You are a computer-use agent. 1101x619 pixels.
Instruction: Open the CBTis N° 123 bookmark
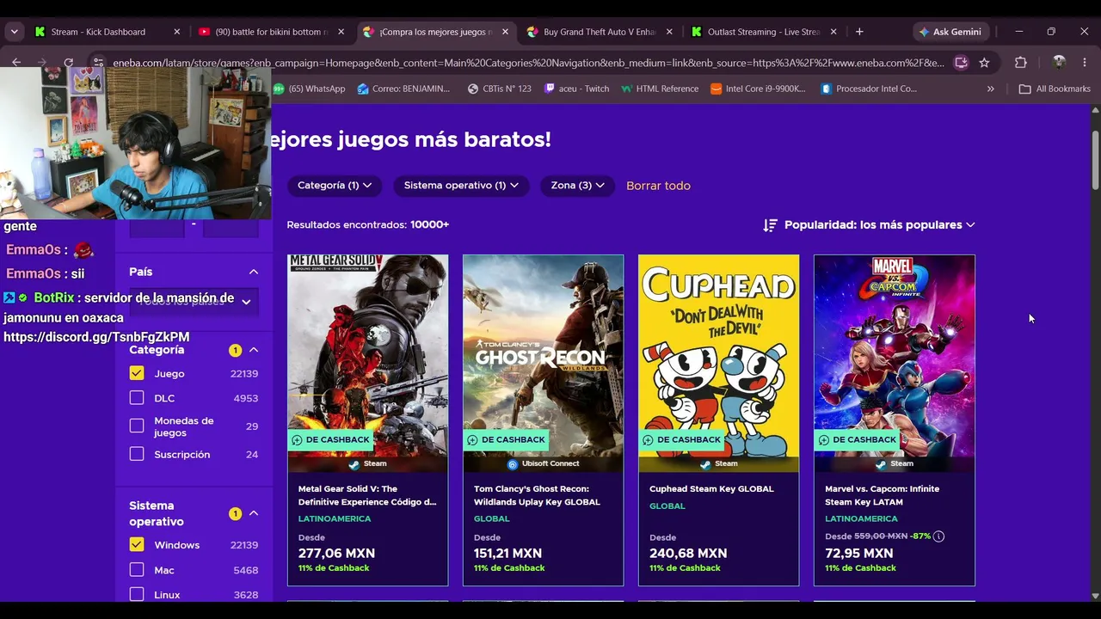pos(499,89)
